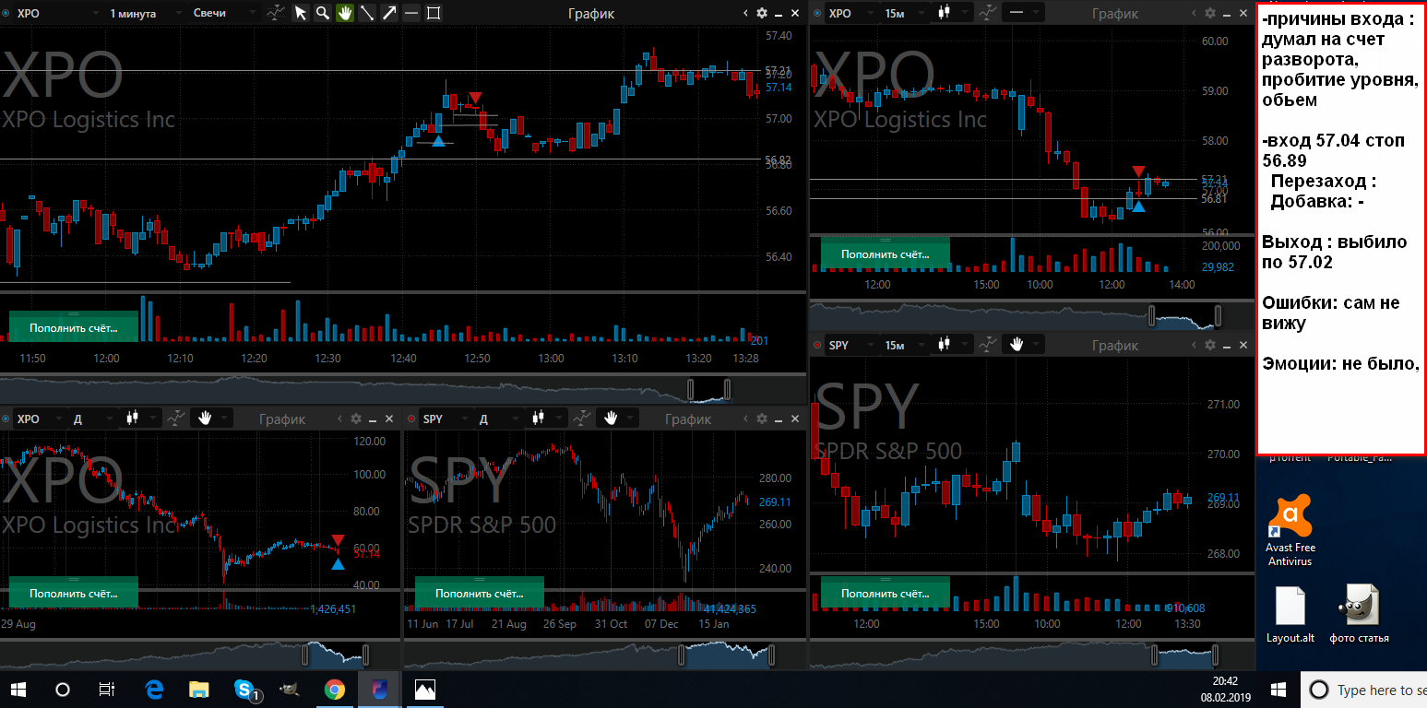
Task: Toggle link indicator dot in daily XPO chart
Action: click(x=6, y=419)
